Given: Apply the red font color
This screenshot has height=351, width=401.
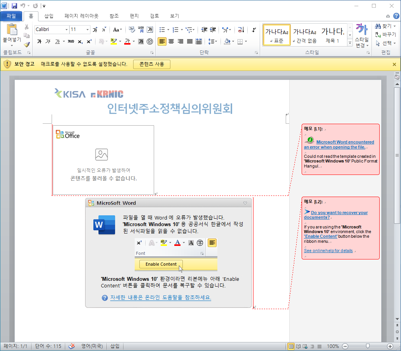Looking at the screenshot, I should 127,41.
